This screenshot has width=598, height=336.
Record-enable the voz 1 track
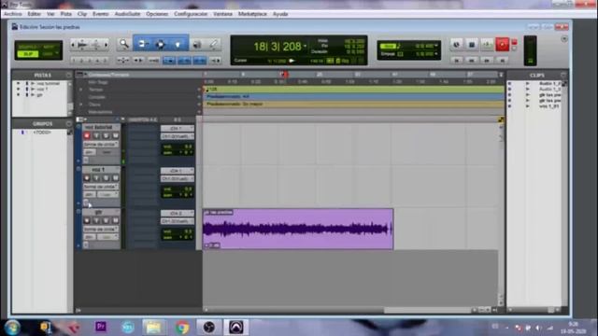(87, 178)
